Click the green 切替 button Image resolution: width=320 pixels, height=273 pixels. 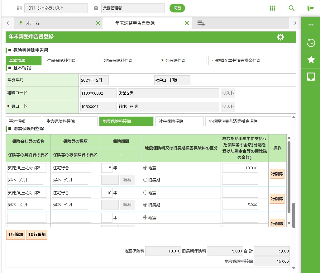pos(177,8)
